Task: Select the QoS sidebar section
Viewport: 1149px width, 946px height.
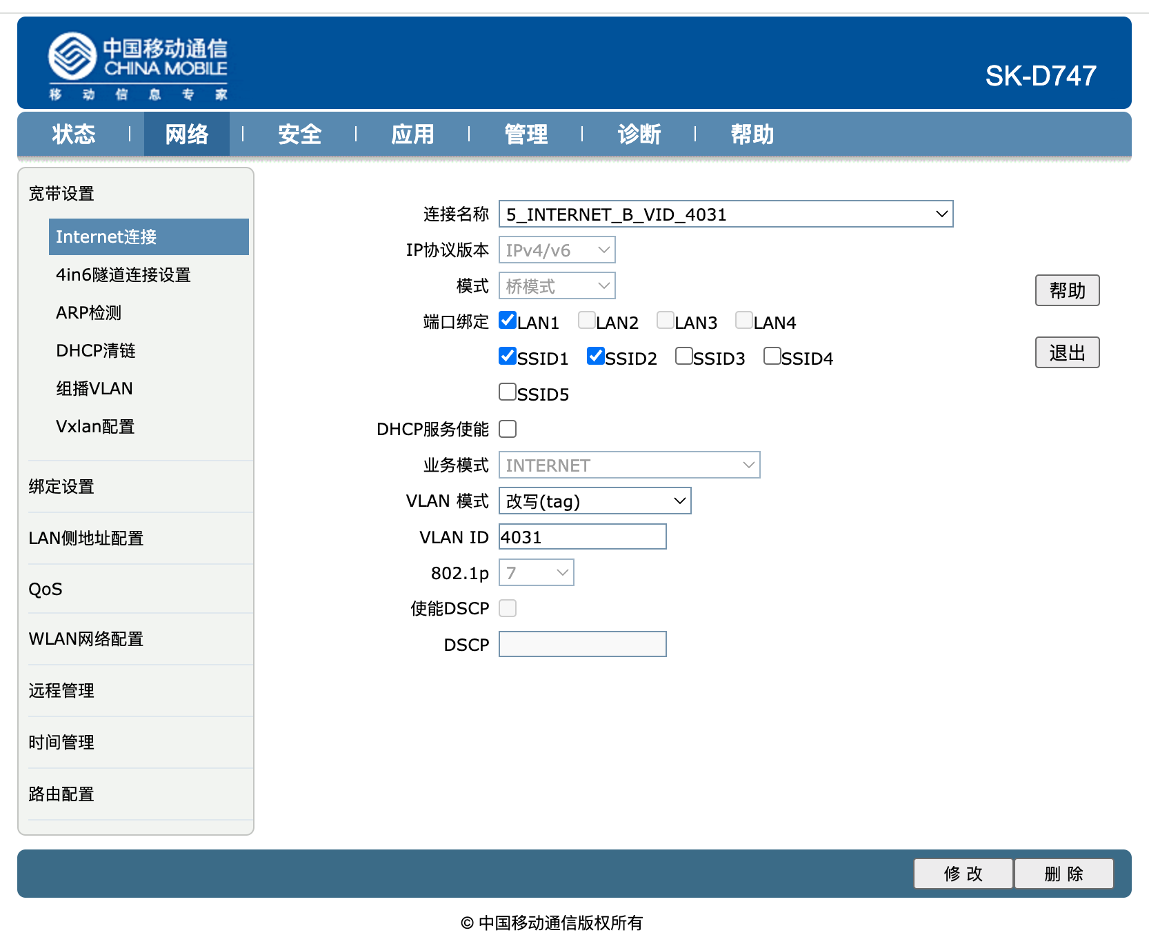Action: click(x=44, y=588)
